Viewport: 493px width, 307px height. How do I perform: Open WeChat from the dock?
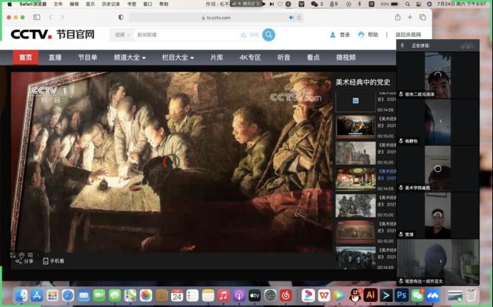click(x=417, y=296)
